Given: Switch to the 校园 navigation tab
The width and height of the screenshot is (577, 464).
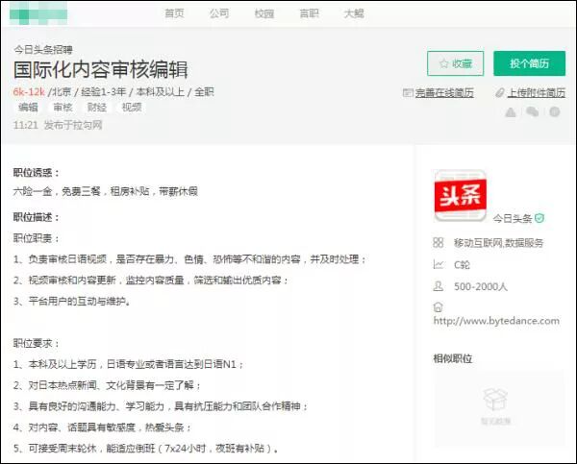Looking at the screenshot, I should [x=264, y=12].
